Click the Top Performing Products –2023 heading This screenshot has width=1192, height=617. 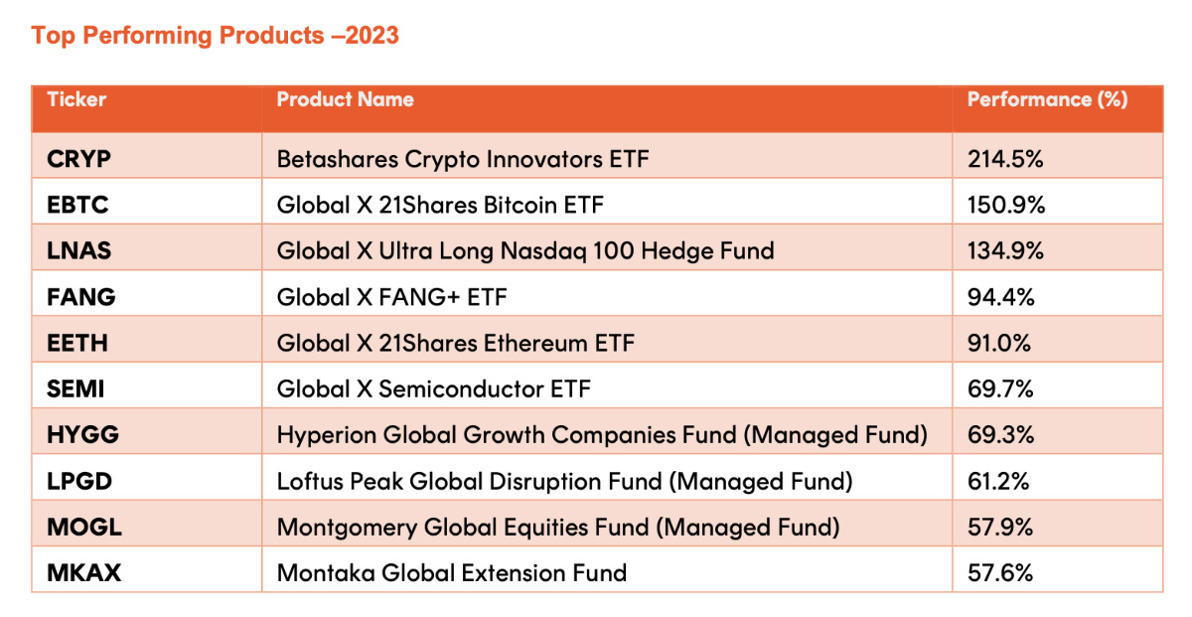pos(215,36)
